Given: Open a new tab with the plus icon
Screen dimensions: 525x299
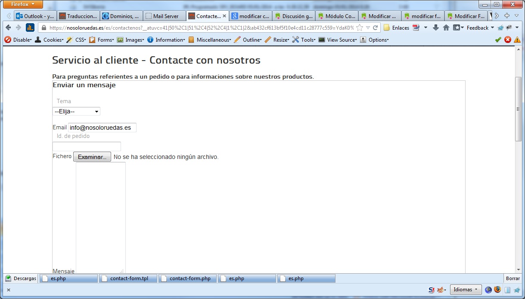Looking at the screenshot, I should (x=507, y=15).
